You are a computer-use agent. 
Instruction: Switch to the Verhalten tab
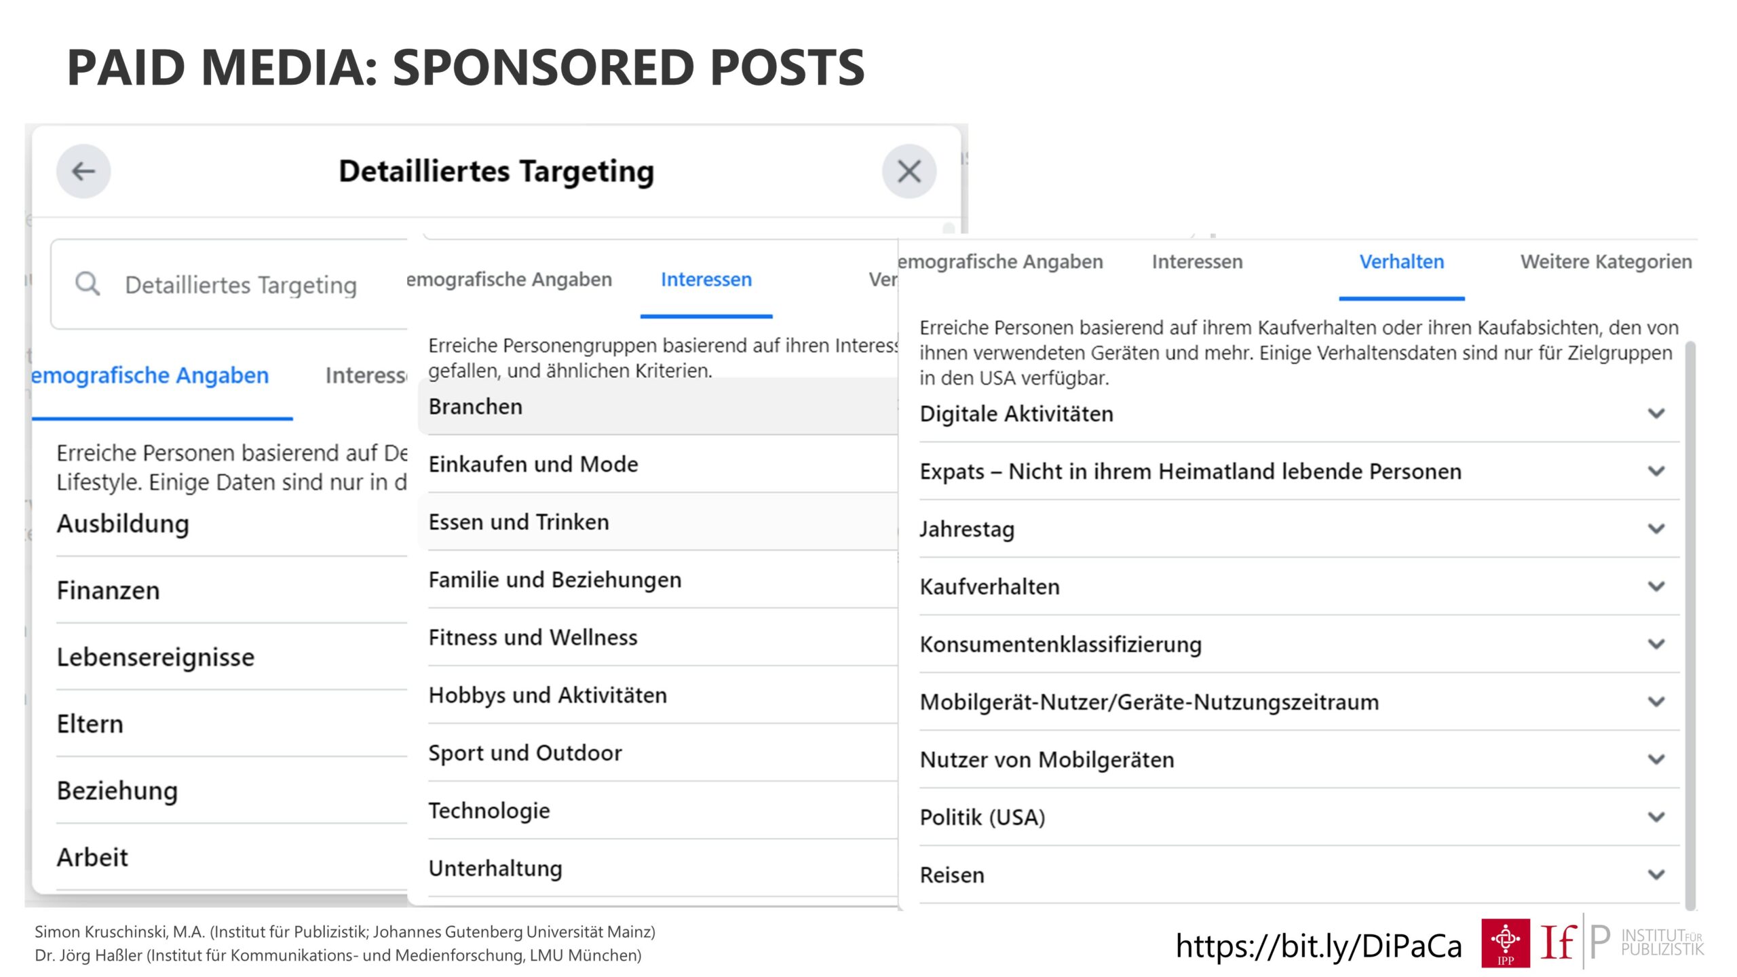tap(1401, 262)
